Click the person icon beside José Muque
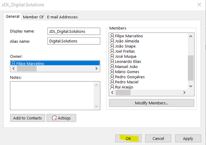 coord(112,56)
